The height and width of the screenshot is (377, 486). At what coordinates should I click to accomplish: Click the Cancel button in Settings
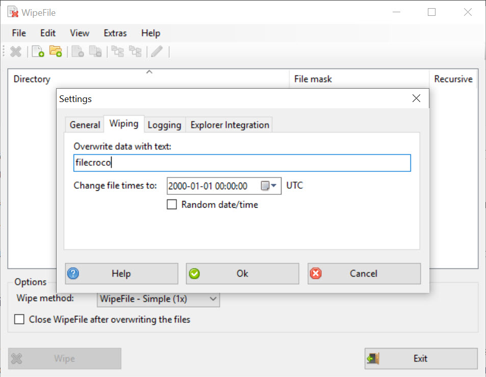coord(364,273)
